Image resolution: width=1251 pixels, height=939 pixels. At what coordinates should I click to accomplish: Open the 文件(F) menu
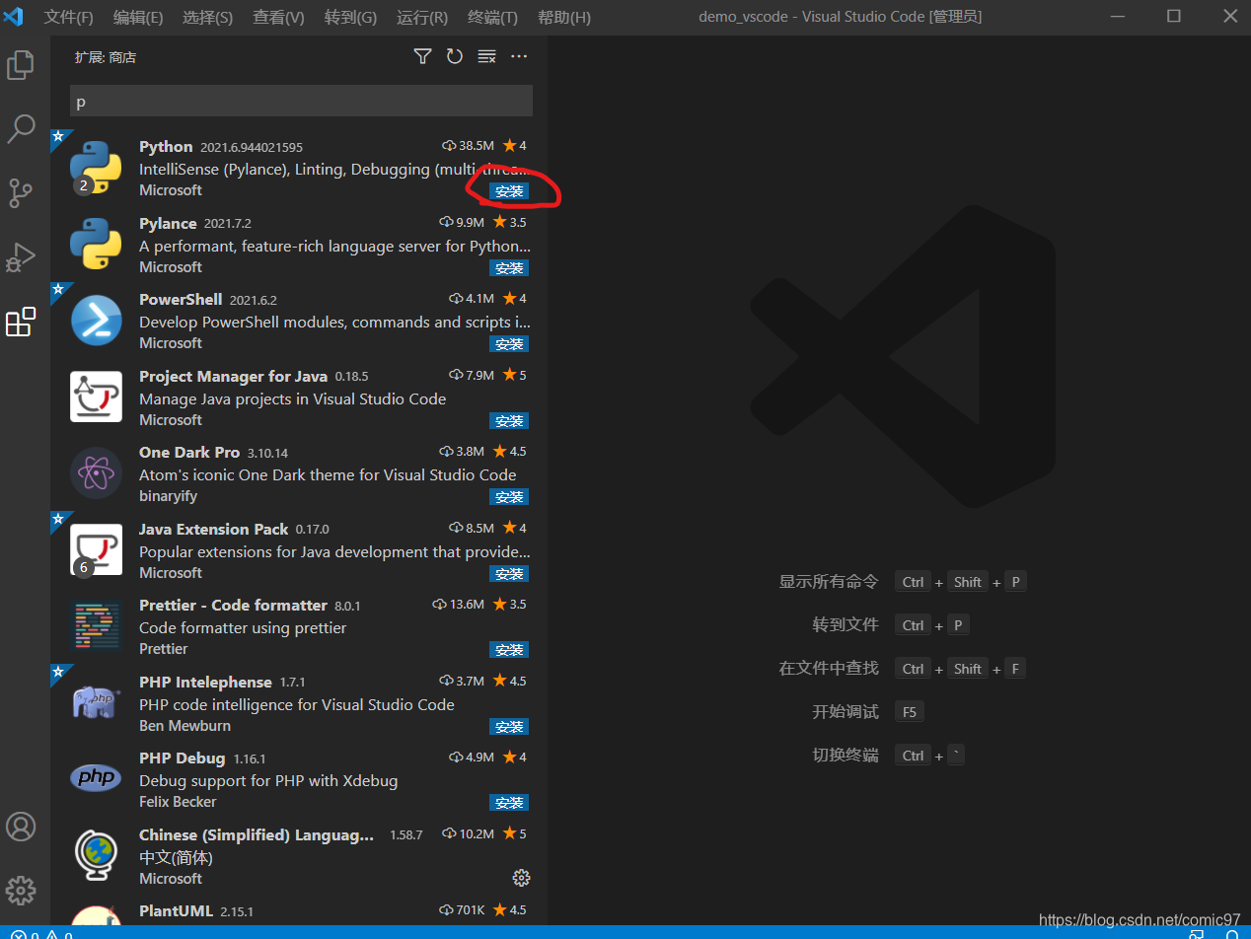[x=68, y=17]
